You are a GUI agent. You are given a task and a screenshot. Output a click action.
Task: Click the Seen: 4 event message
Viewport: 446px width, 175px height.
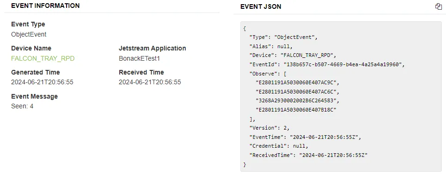pyautogui.click(x=22, y=106)
